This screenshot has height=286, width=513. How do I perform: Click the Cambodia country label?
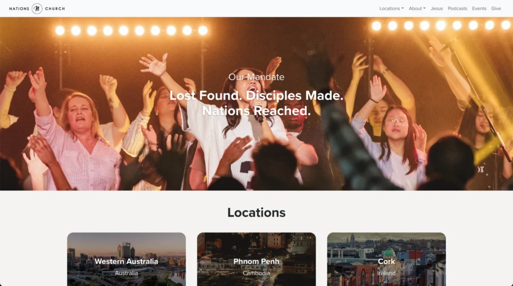(256, 273)
